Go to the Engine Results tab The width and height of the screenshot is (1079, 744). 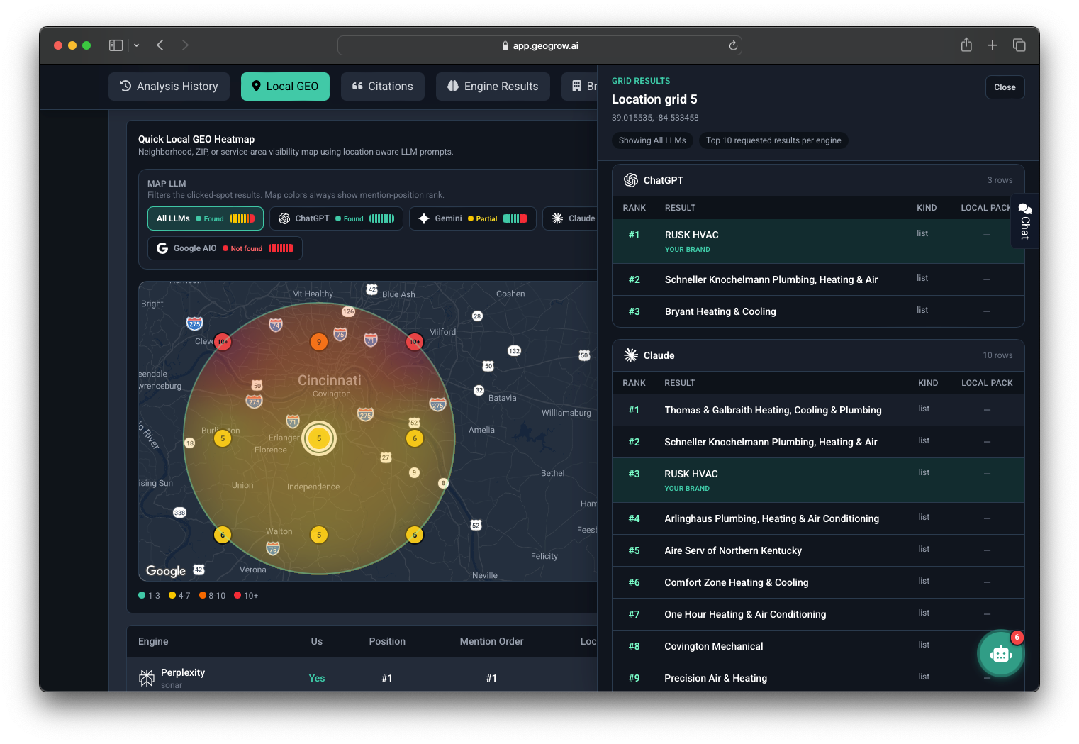point(493,87)
